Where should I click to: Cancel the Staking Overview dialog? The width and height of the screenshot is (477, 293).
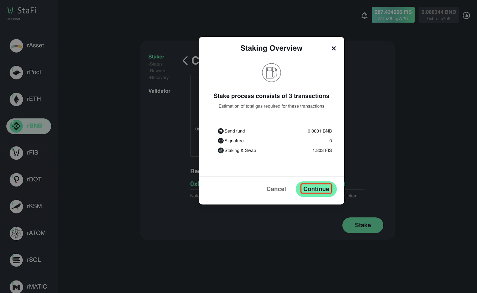pos(276,189)
